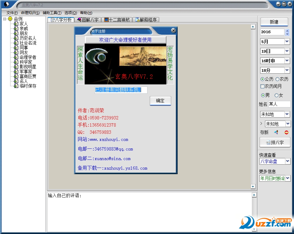Click the 确定 button in the dialog
The width and height of the screenshot is (294, 234).
(x=160, y=101)
